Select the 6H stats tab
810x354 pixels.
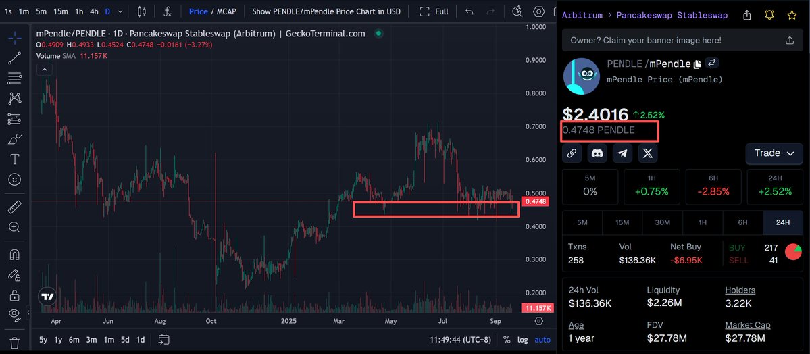click(x=742, y=222)
